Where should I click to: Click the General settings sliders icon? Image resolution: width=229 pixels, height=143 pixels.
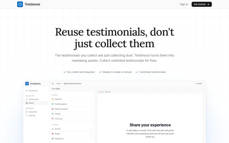(53, 129)
